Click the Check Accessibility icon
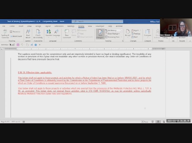This screenshot has height=143, width=192. (38, 33)
